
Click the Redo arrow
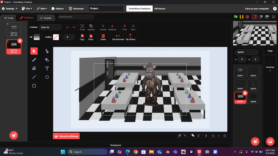click(x=74, y=27)
